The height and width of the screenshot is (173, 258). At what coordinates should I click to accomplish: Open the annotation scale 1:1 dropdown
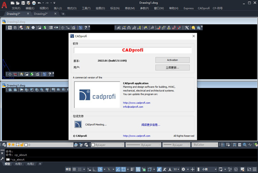coord(176,169)
